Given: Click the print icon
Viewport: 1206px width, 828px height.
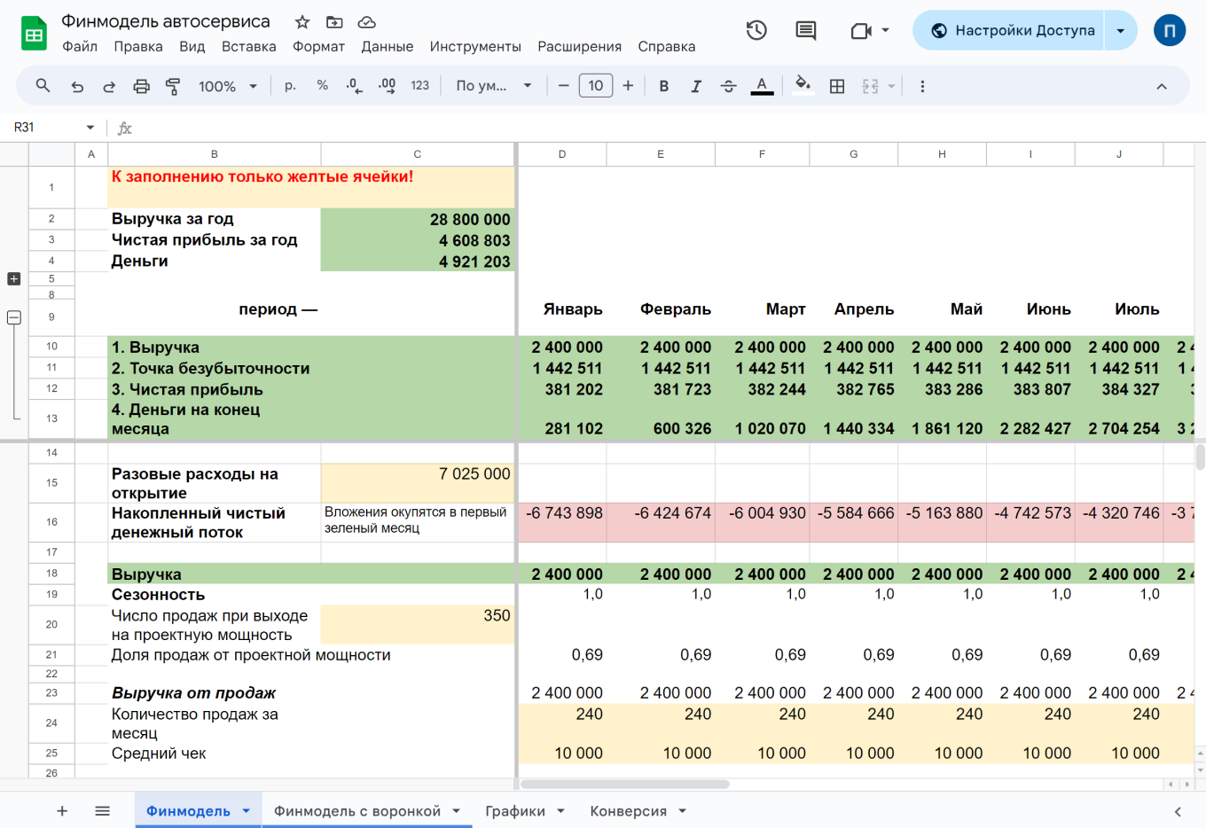Looking at the screenshot, I should pos(141,86).
